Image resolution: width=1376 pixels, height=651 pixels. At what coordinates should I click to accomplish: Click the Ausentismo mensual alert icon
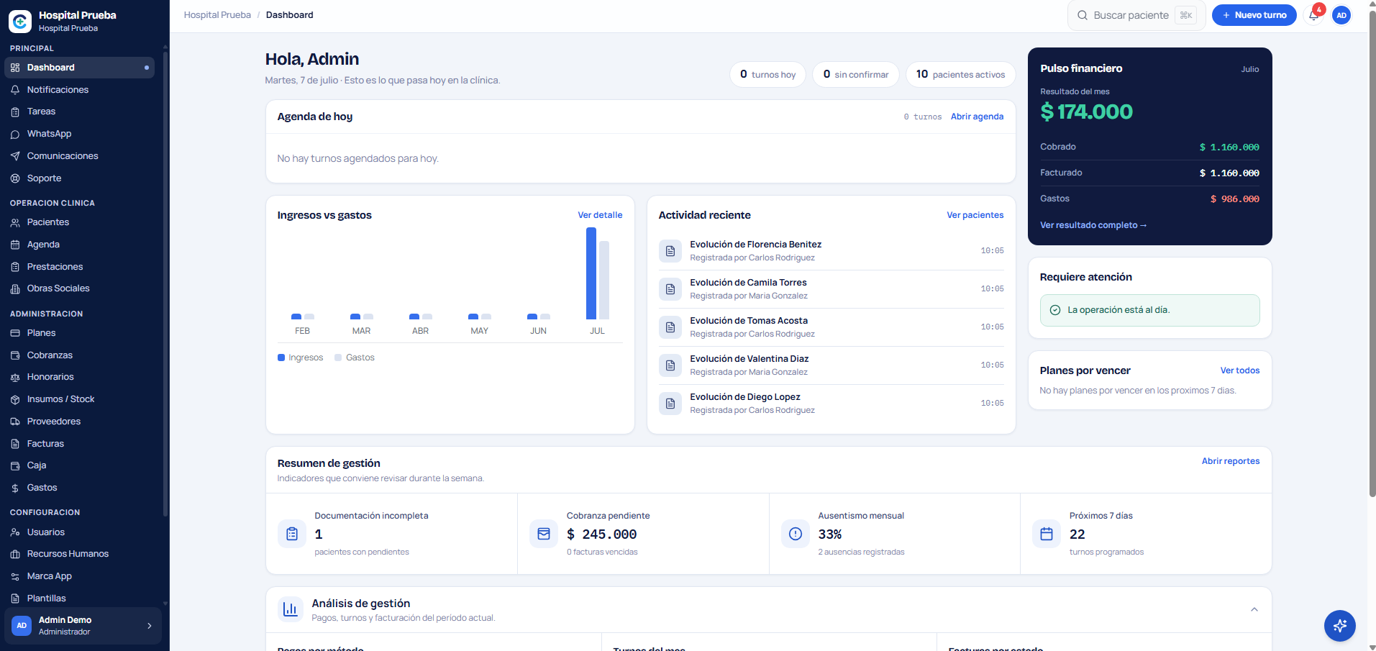[x=796, y=534]
